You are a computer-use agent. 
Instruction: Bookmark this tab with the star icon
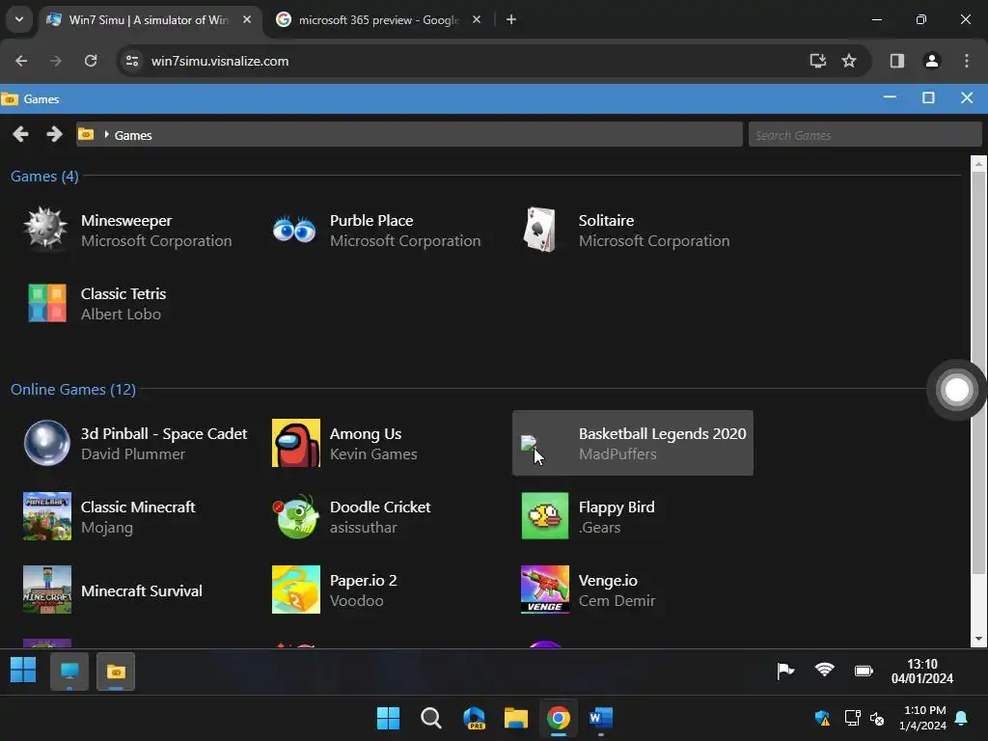849,61
